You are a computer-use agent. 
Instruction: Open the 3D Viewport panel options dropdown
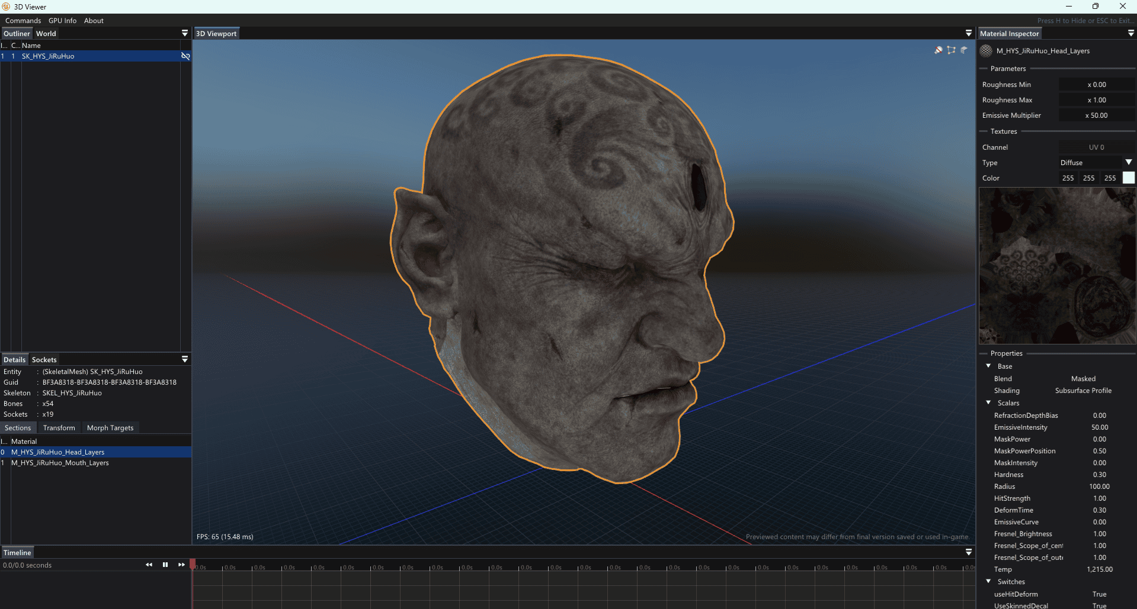pos(969,33)
